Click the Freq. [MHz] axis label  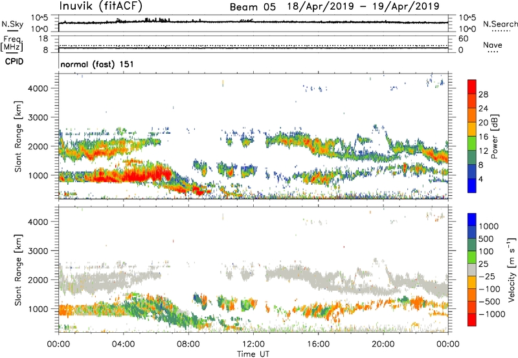(x=12, y=43)
